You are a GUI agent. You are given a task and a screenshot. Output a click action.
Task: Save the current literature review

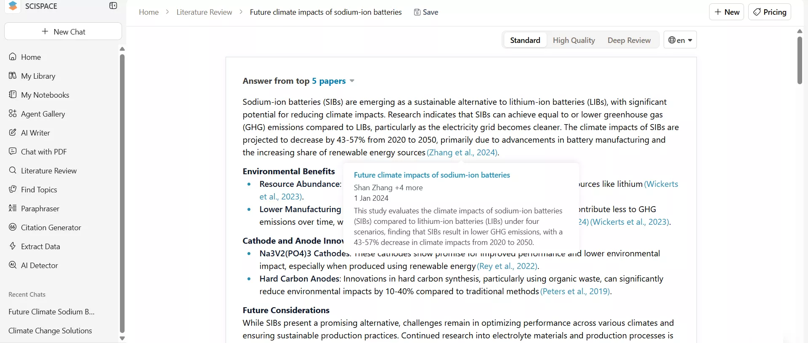(426, 12)
